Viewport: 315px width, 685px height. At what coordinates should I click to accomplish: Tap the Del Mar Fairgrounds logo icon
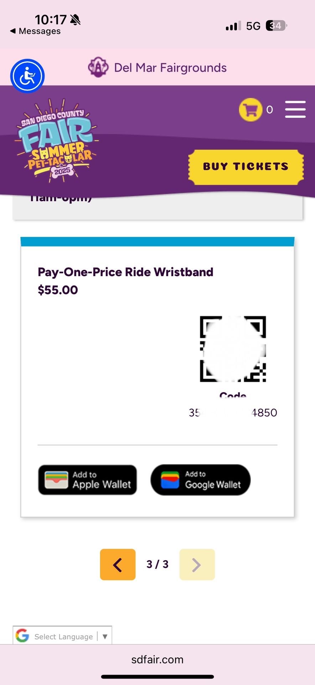(98, 67)
